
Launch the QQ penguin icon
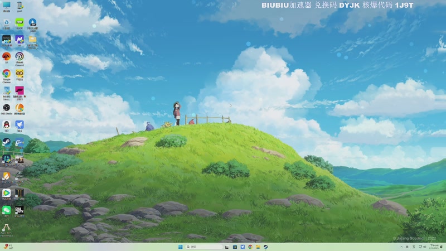point(6,126)
